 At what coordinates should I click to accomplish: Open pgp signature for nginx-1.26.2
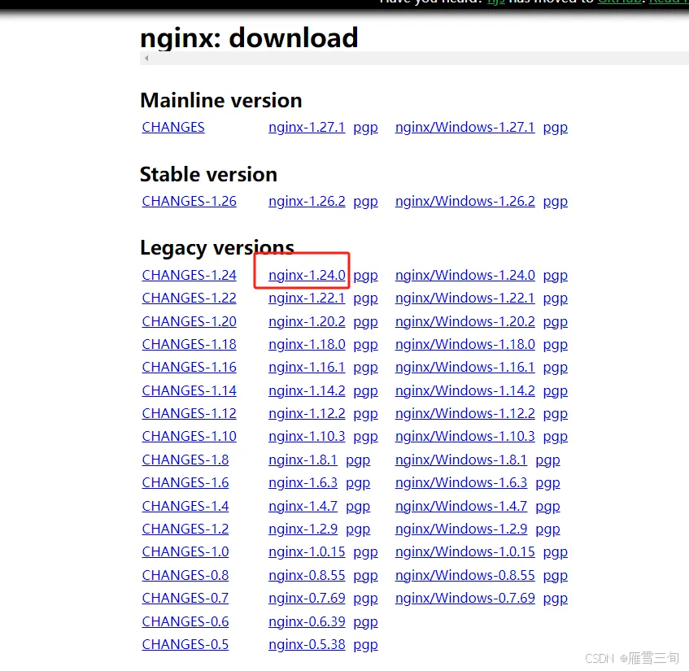[365, 202]
